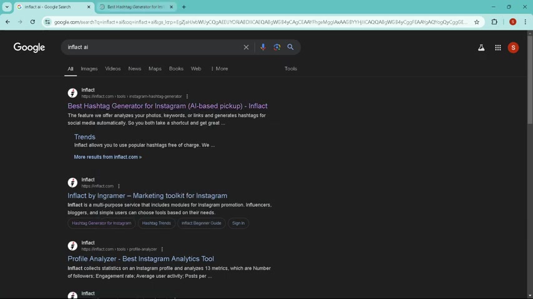533x299 pixels.
Task: Click Inflact favicon of Ingramer result
Action: 72,183
